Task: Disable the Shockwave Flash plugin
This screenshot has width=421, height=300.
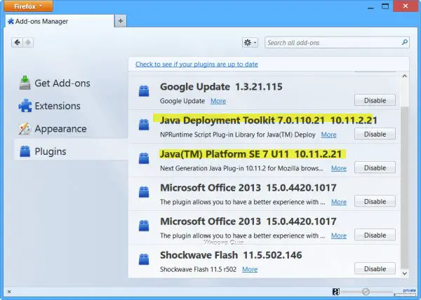Action: click(x=375, y=268)
